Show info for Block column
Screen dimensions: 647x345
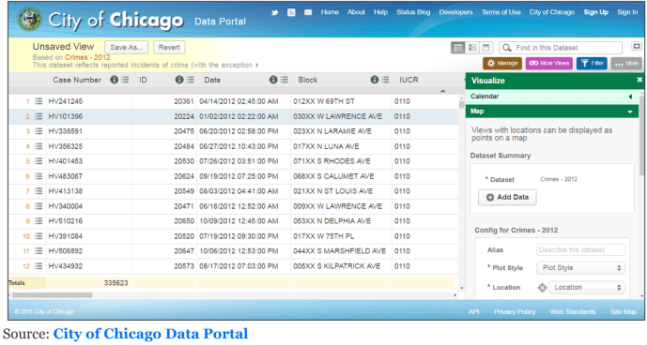(x=375, y=80)
